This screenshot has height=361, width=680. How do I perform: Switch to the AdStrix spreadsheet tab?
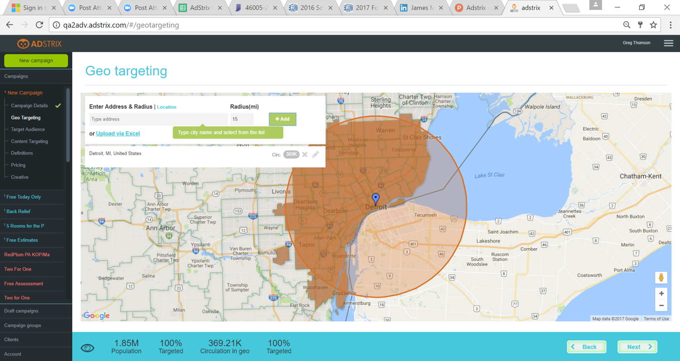(x=201, y=8)
